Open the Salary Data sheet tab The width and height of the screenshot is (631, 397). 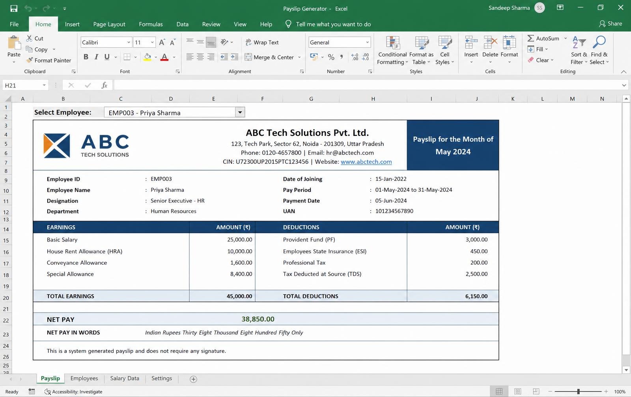coord(125,378)
